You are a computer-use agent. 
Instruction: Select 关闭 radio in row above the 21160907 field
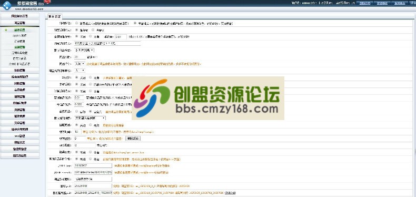[x=77, y=159]
